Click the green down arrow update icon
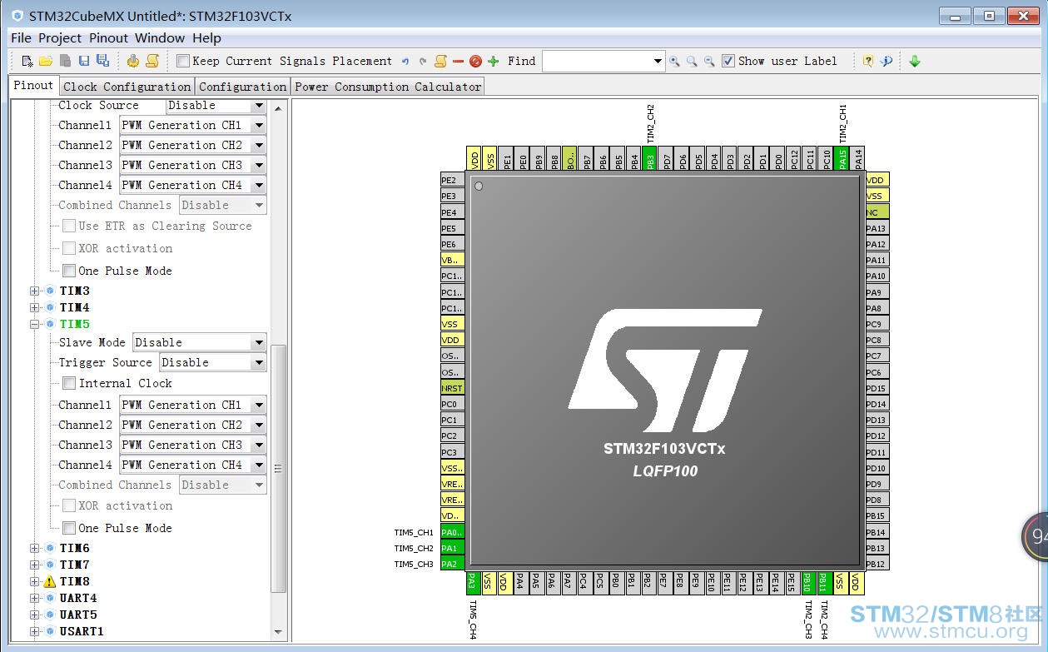Viewport: 1048px width, 652px height. tap(914, 61)
